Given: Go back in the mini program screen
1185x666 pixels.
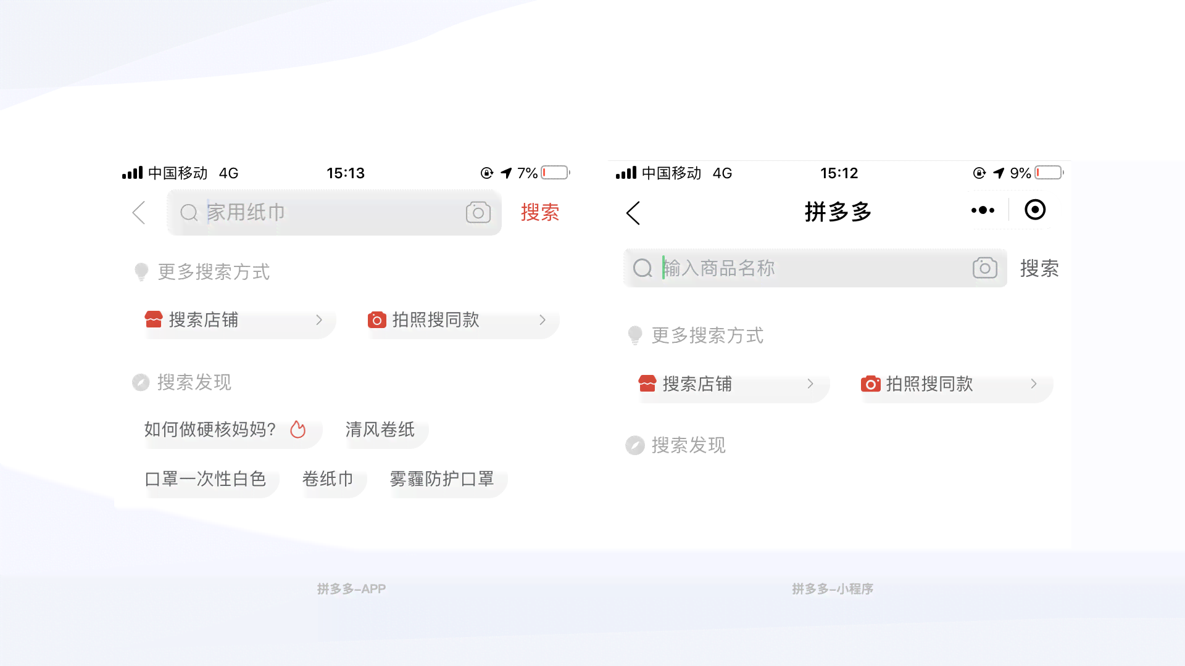Looking at the screenshot, I should [633, 213].
